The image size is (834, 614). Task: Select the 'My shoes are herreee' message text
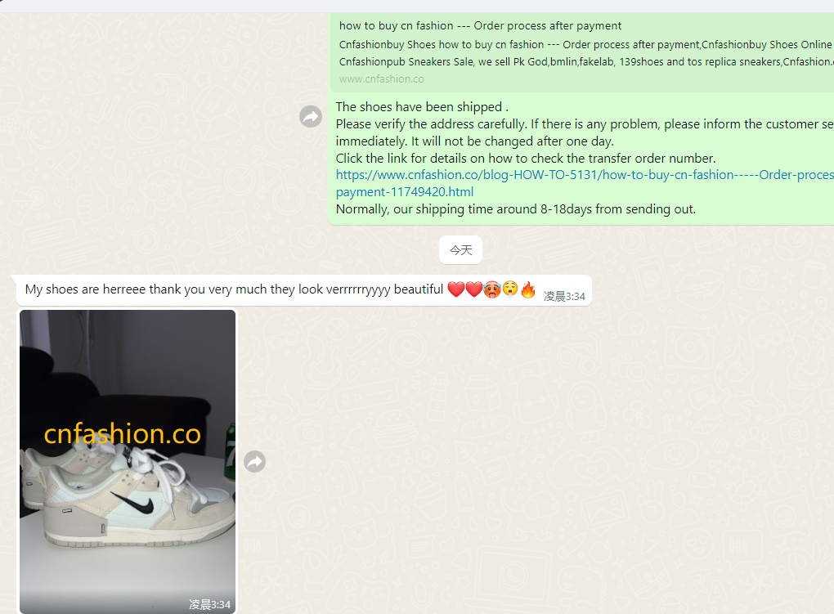click(x=234, y=289)
